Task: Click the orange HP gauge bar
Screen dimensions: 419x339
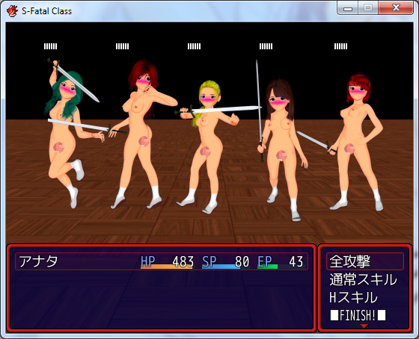Action: (166, 267)
